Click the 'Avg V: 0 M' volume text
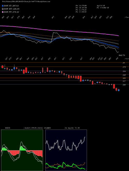This screenshot has height=171, width=129. (x=100, y=6)
